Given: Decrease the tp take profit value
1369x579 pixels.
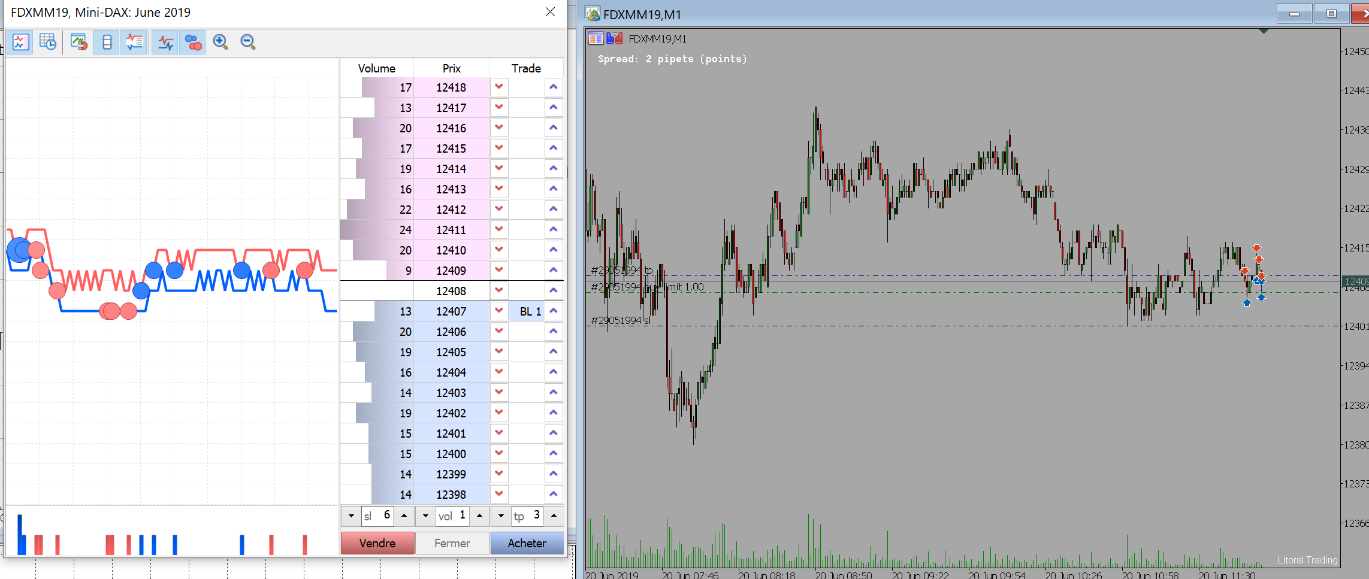Looking at the screenshot, I should click(x=501, y=516).
